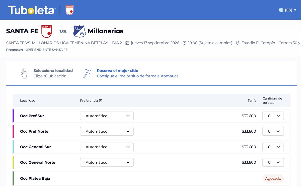This screenshot has width=301, height=187.
Task: Open Preferencia dropdown for Occ Pref Sur
Action: click(107, 116)
